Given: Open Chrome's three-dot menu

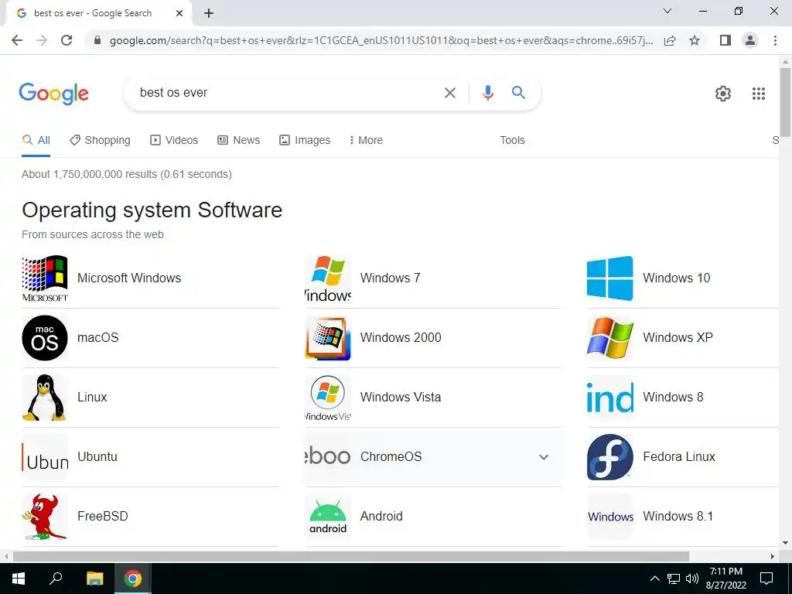Looking at the screenshot, I should (775, 40).
